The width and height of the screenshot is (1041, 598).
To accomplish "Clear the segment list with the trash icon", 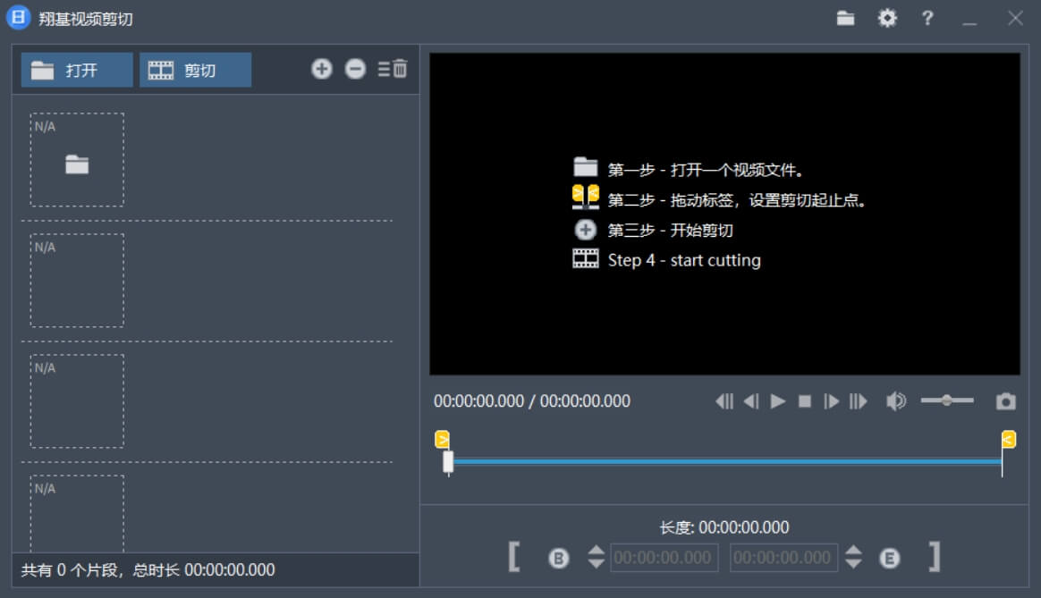I will [393, 68].
